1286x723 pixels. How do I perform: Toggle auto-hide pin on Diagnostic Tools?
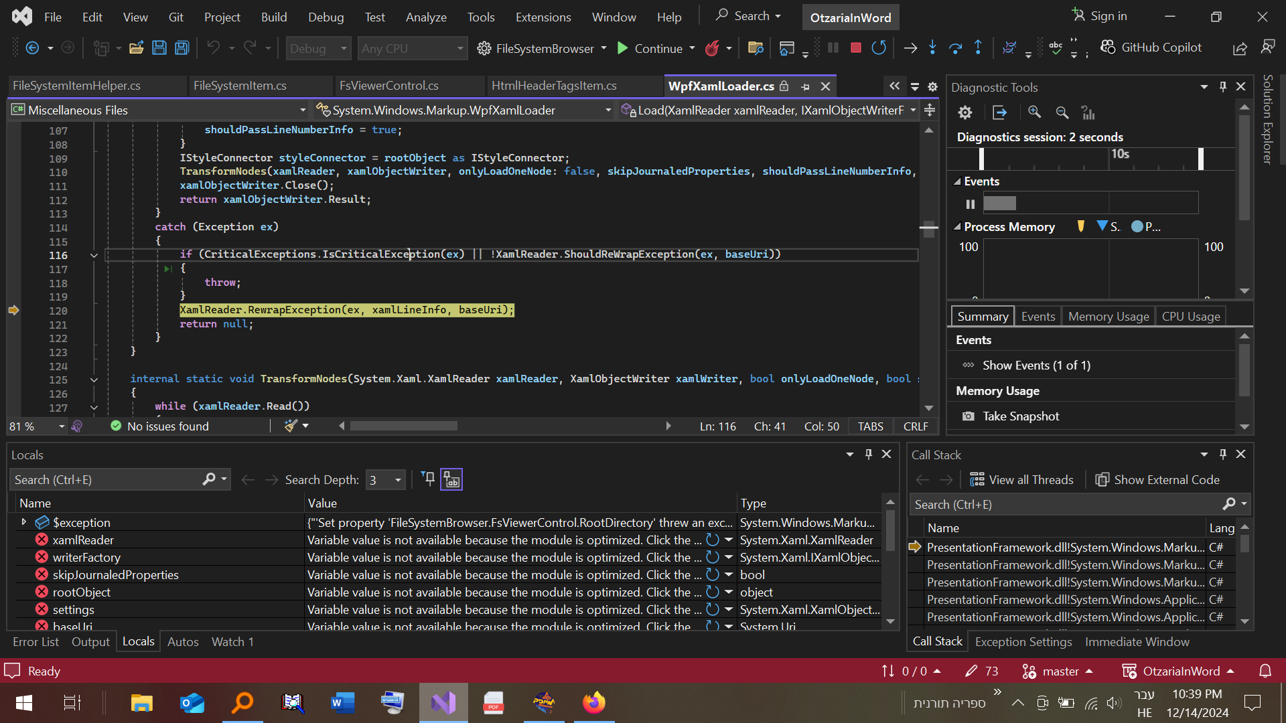coord(1223,86)
